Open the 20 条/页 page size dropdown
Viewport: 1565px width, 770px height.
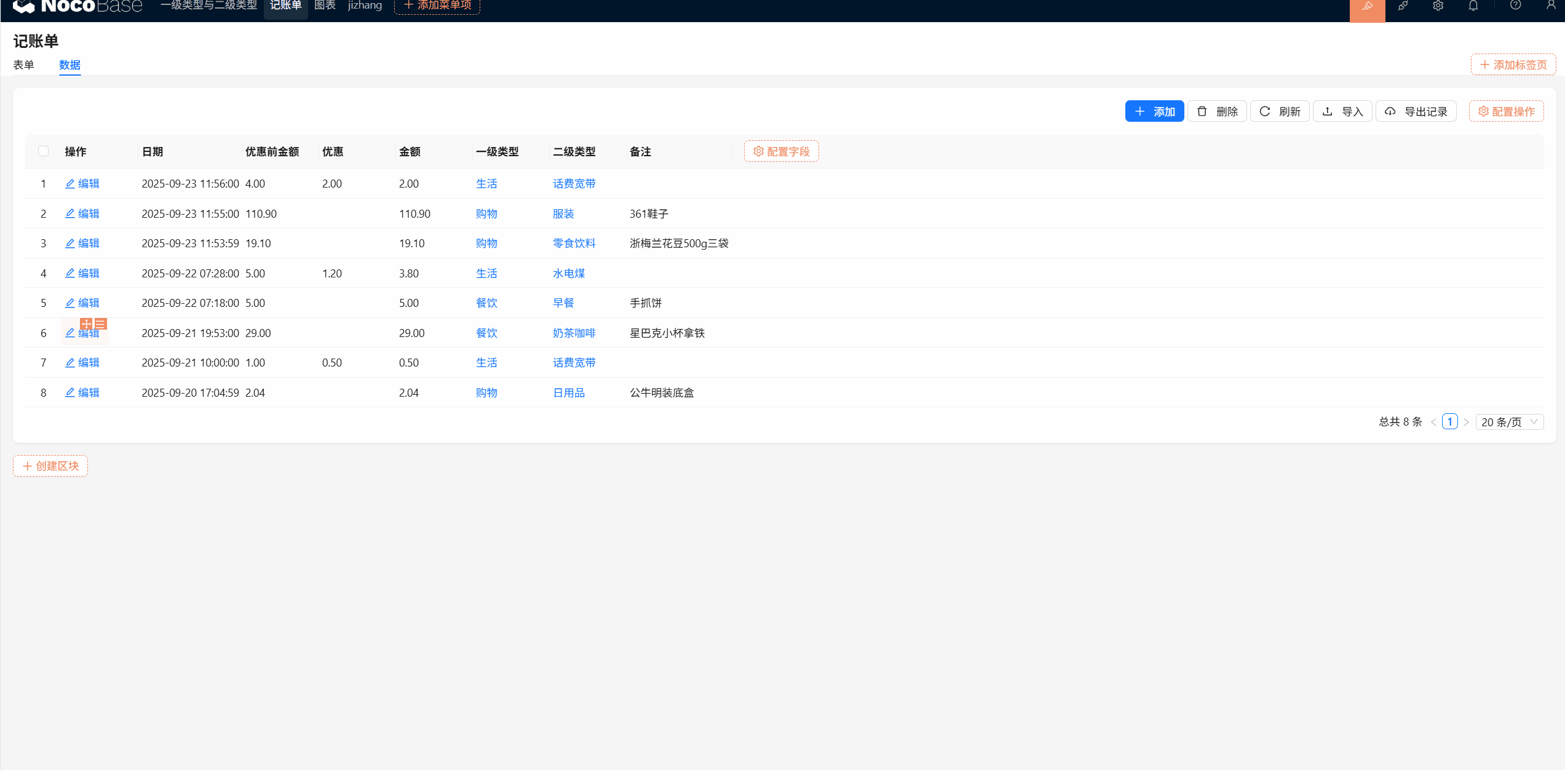1509,422
